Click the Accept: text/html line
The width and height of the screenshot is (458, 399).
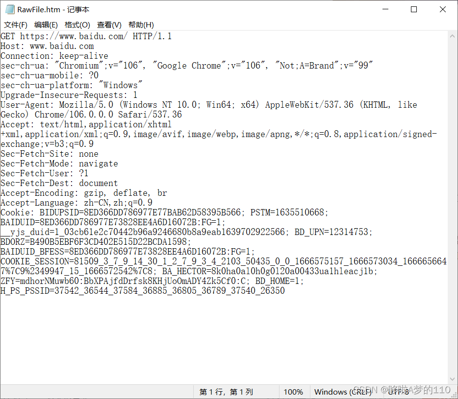[x=86, y=124]
